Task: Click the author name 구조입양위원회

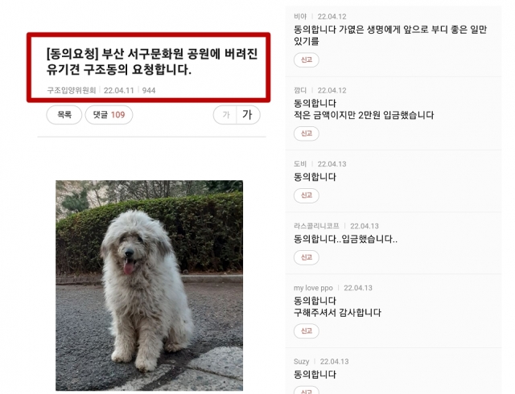Action: tap(72, 90)
